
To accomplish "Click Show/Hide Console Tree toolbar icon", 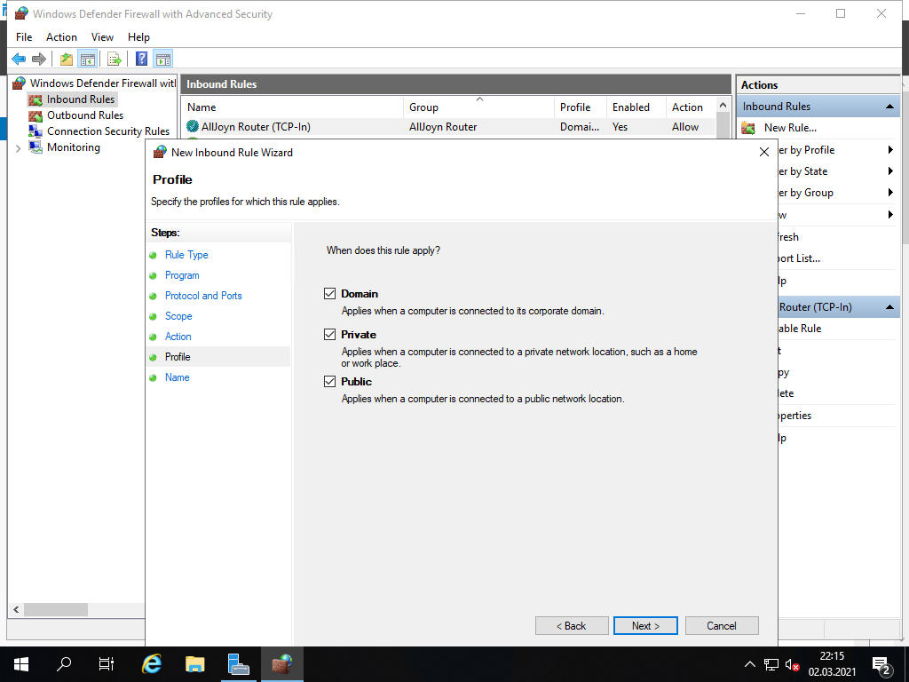I will coord(87,59).
